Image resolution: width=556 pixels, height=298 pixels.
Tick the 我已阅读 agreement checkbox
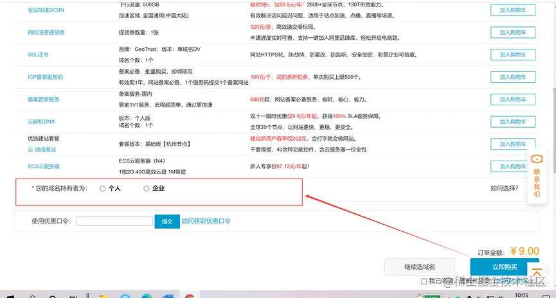tap(424, 281)
